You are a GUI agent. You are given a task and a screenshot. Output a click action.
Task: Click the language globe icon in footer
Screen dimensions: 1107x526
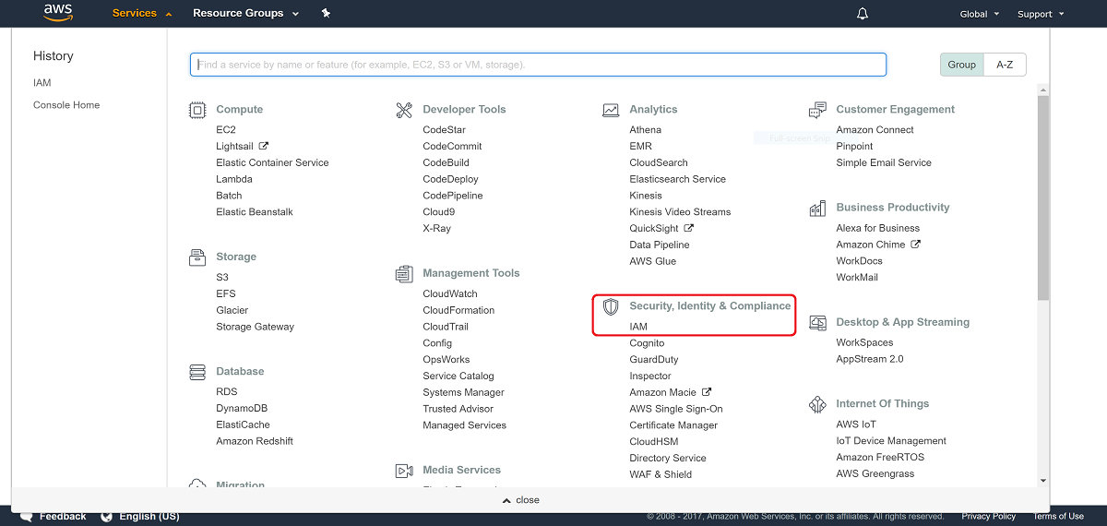(106, 517)
